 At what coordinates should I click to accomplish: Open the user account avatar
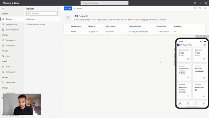[x=206, y=3]
